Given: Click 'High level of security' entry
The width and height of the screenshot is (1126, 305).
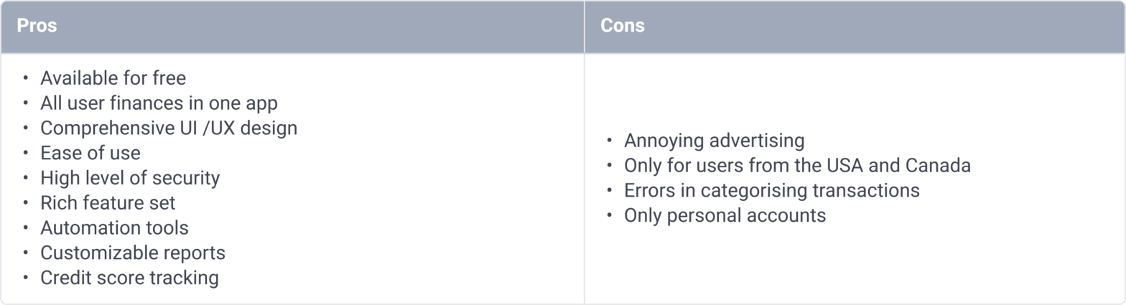Looking at the screenshot, I should 130,178.
